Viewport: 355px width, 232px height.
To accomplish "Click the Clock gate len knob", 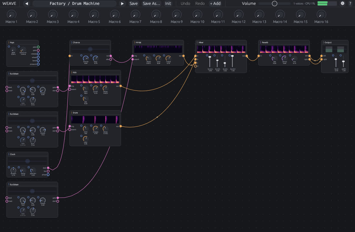I will (x=33, y=170).
